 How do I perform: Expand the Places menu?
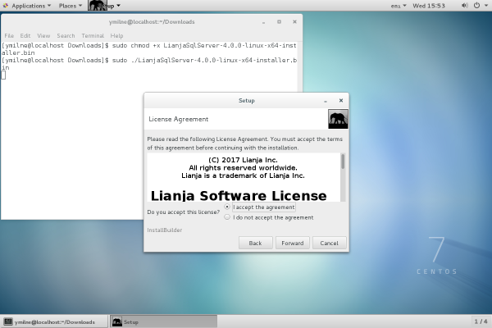pyautogui.click(x=71, y=6)
